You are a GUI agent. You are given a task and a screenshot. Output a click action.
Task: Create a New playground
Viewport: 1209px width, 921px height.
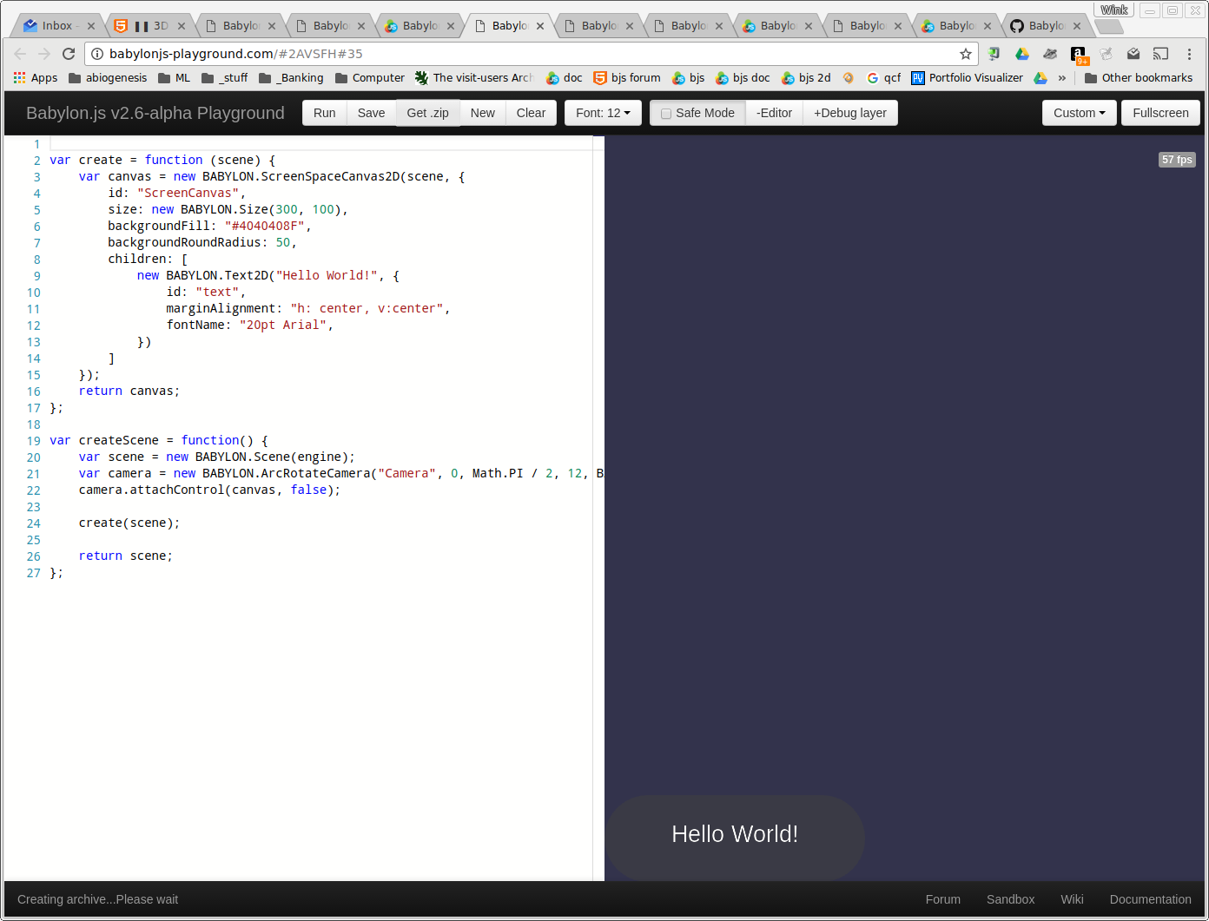(x=482, y=113)
